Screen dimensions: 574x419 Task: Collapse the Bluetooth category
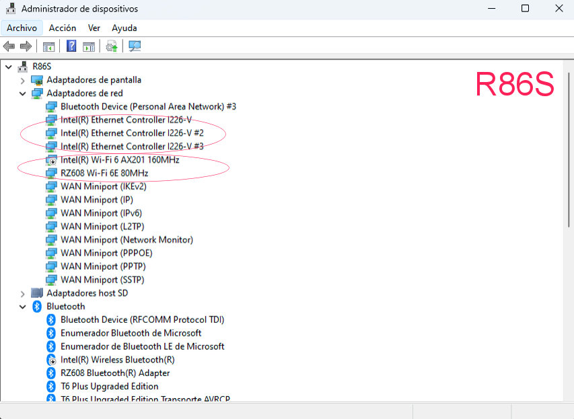click(23, 307)
